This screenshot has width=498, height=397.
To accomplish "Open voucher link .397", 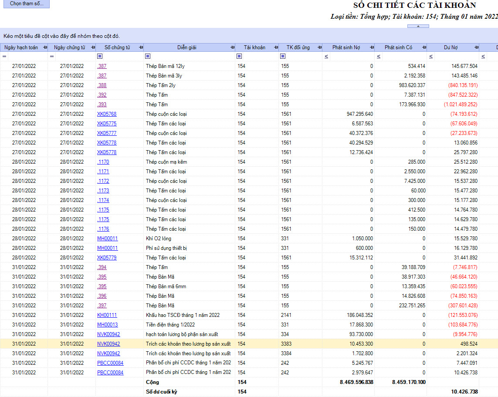I will pos(102,305).
